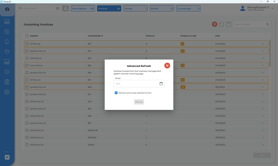Open patient search filter options icon
This screenshot has width=278, height=166.
pos(58,8)
